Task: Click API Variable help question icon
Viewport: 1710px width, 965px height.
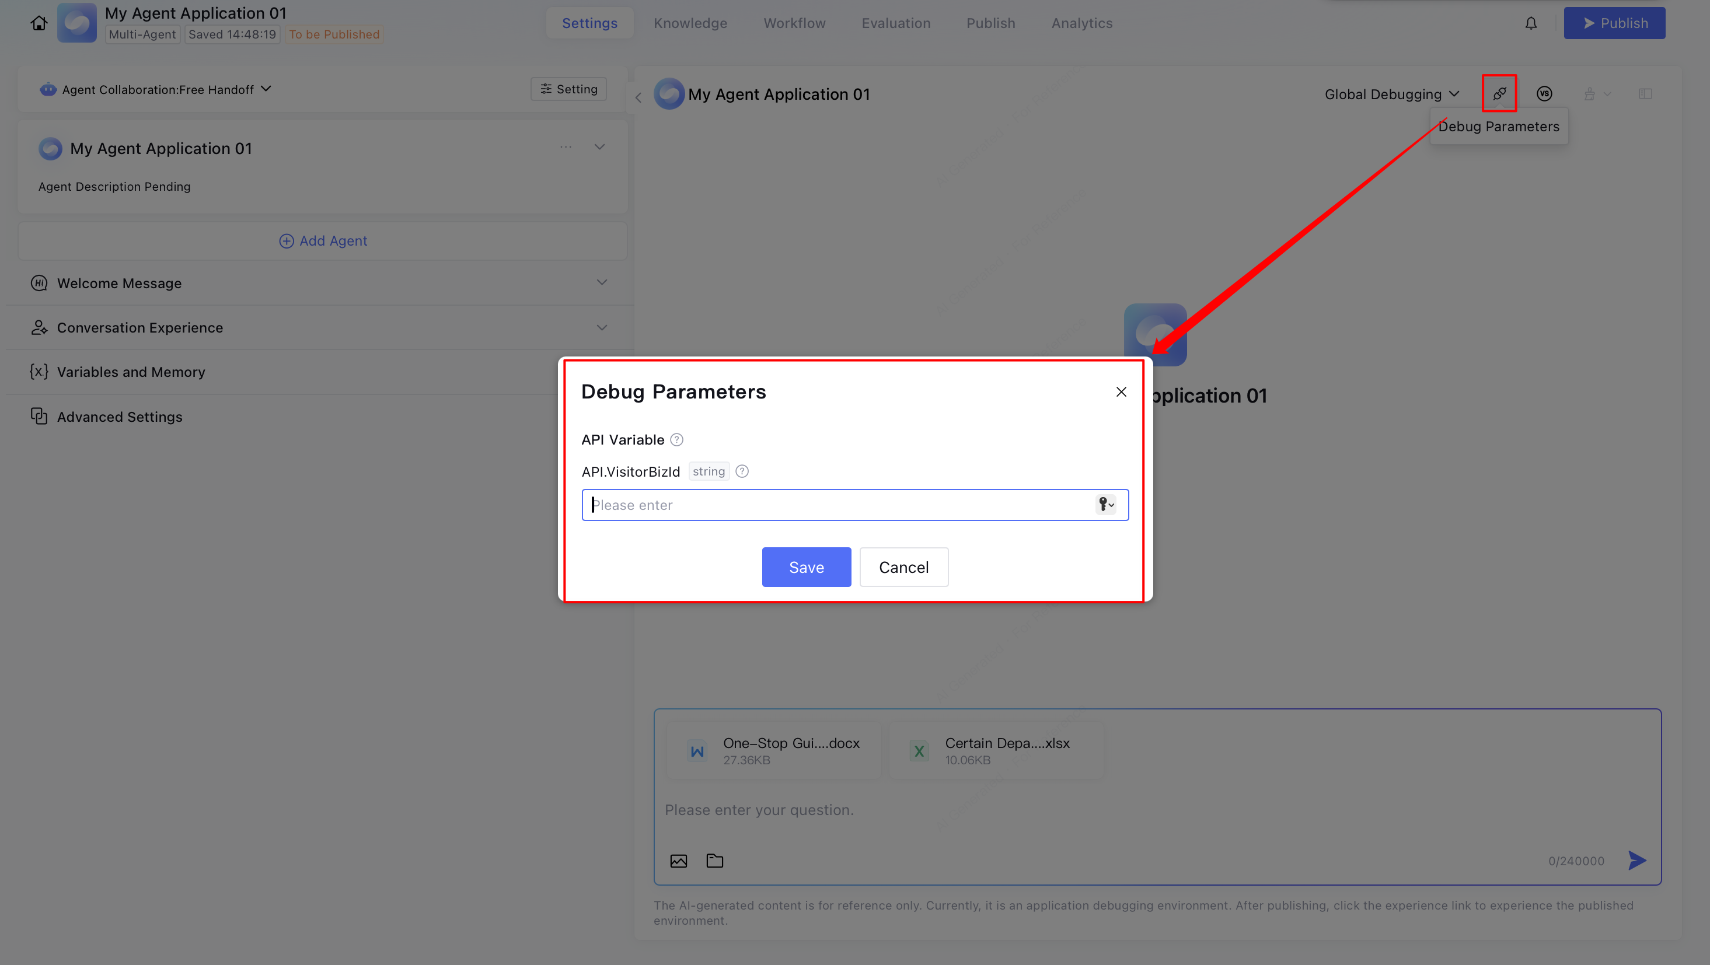Action: pyautogui.click(x=676, y=439)
